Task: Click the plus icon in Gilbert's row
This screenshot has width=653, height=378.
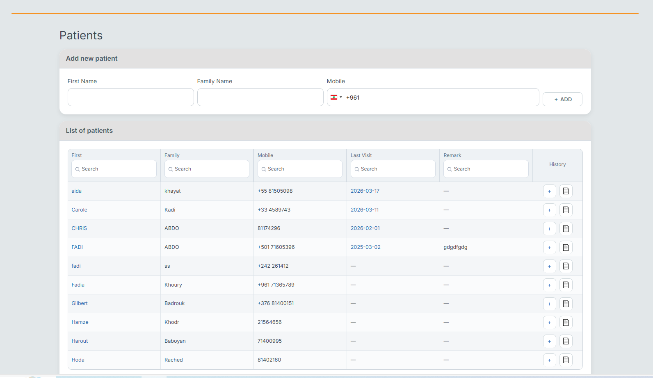Action: (x=549, y=304)
